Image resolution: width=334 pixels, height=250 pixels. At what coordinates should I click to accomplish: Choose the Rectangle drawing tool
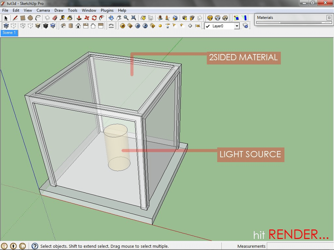[x=23, y=18]
